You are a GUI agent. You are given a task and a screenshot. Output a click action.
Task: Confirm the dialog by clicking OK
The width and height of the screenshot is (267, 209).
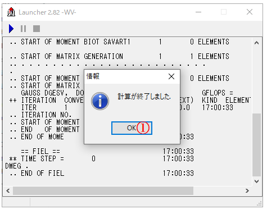[132, 128]
